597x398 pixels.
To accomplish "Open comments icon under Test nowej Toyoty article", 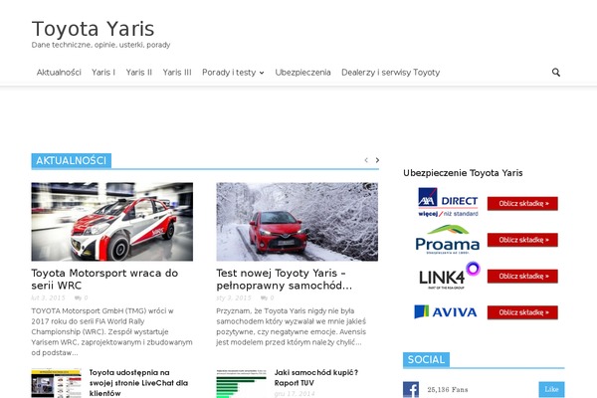I will tap(267, 298).
